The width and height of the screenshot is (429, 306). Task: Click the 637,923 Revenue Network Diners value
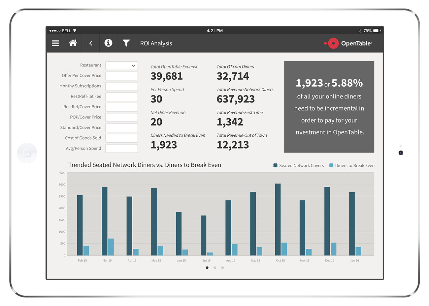point(236,99)
